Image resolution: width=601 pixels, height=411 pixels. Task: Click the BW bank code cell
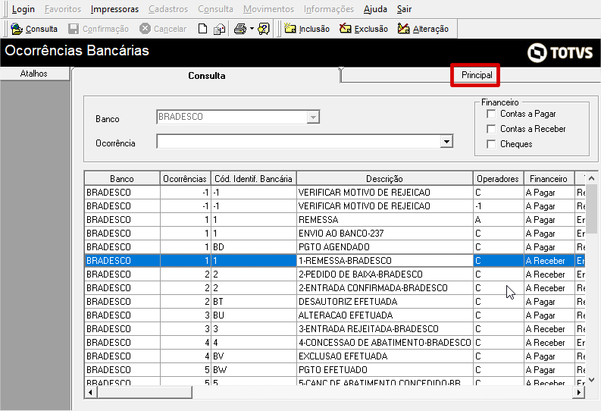point(253,370)
